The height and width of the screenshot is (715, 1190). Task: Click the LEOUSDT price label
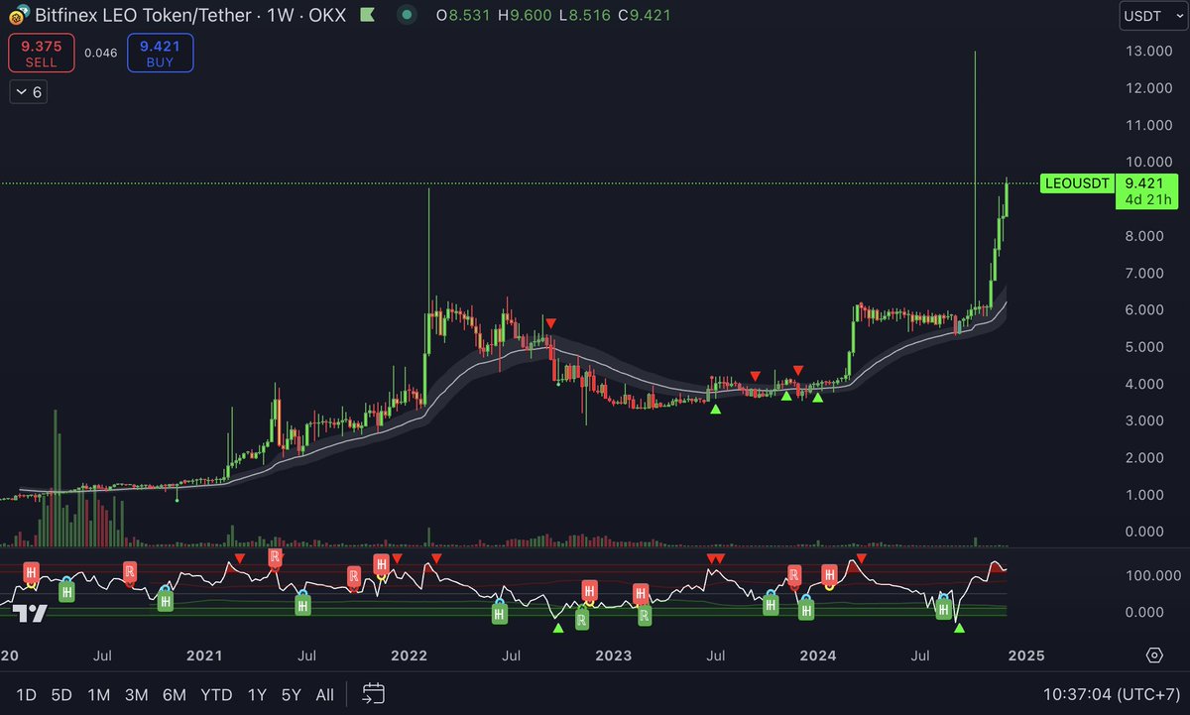1075,183
